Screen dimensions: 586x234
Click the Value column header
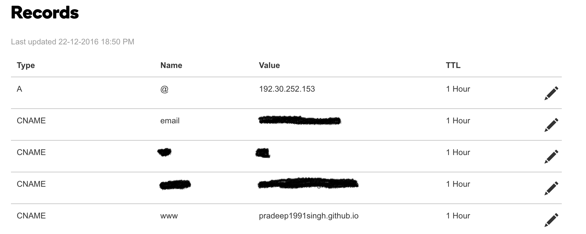pyautogui.click(x=269, y=65)
